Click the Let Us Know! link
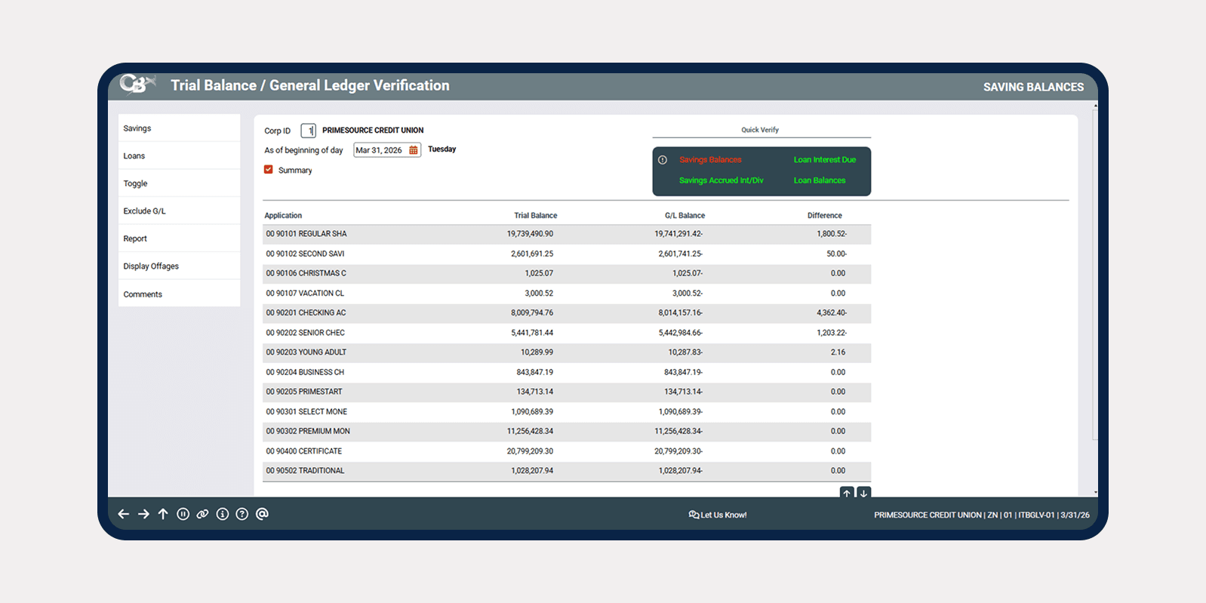 click(723, 515)
